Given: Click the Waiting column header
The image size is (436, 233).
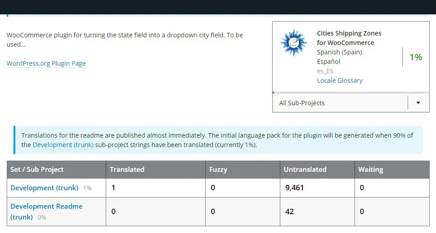Looking at the screenshot, I should pos(370,170).
